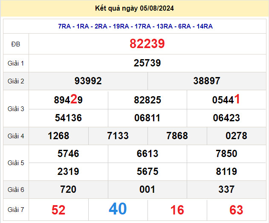Select the red number 16
269x223 pixels.
click(177, 210)
